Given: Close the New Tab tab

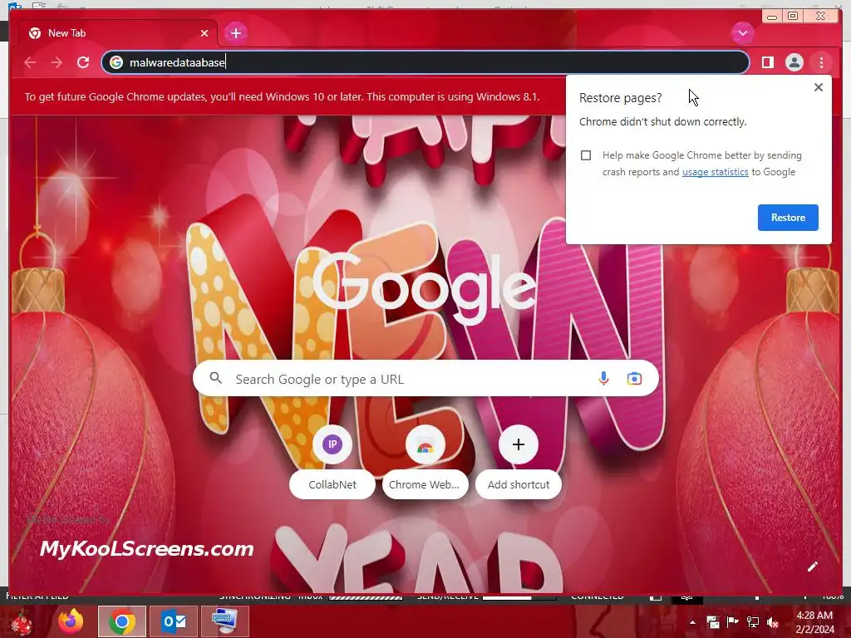Looking at the screenshot, I should [x=204, y=33].
